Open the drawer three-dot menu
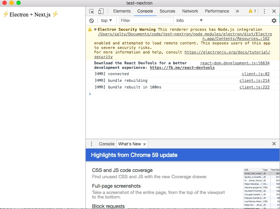The image size is (280, 209). coord(91,144)
